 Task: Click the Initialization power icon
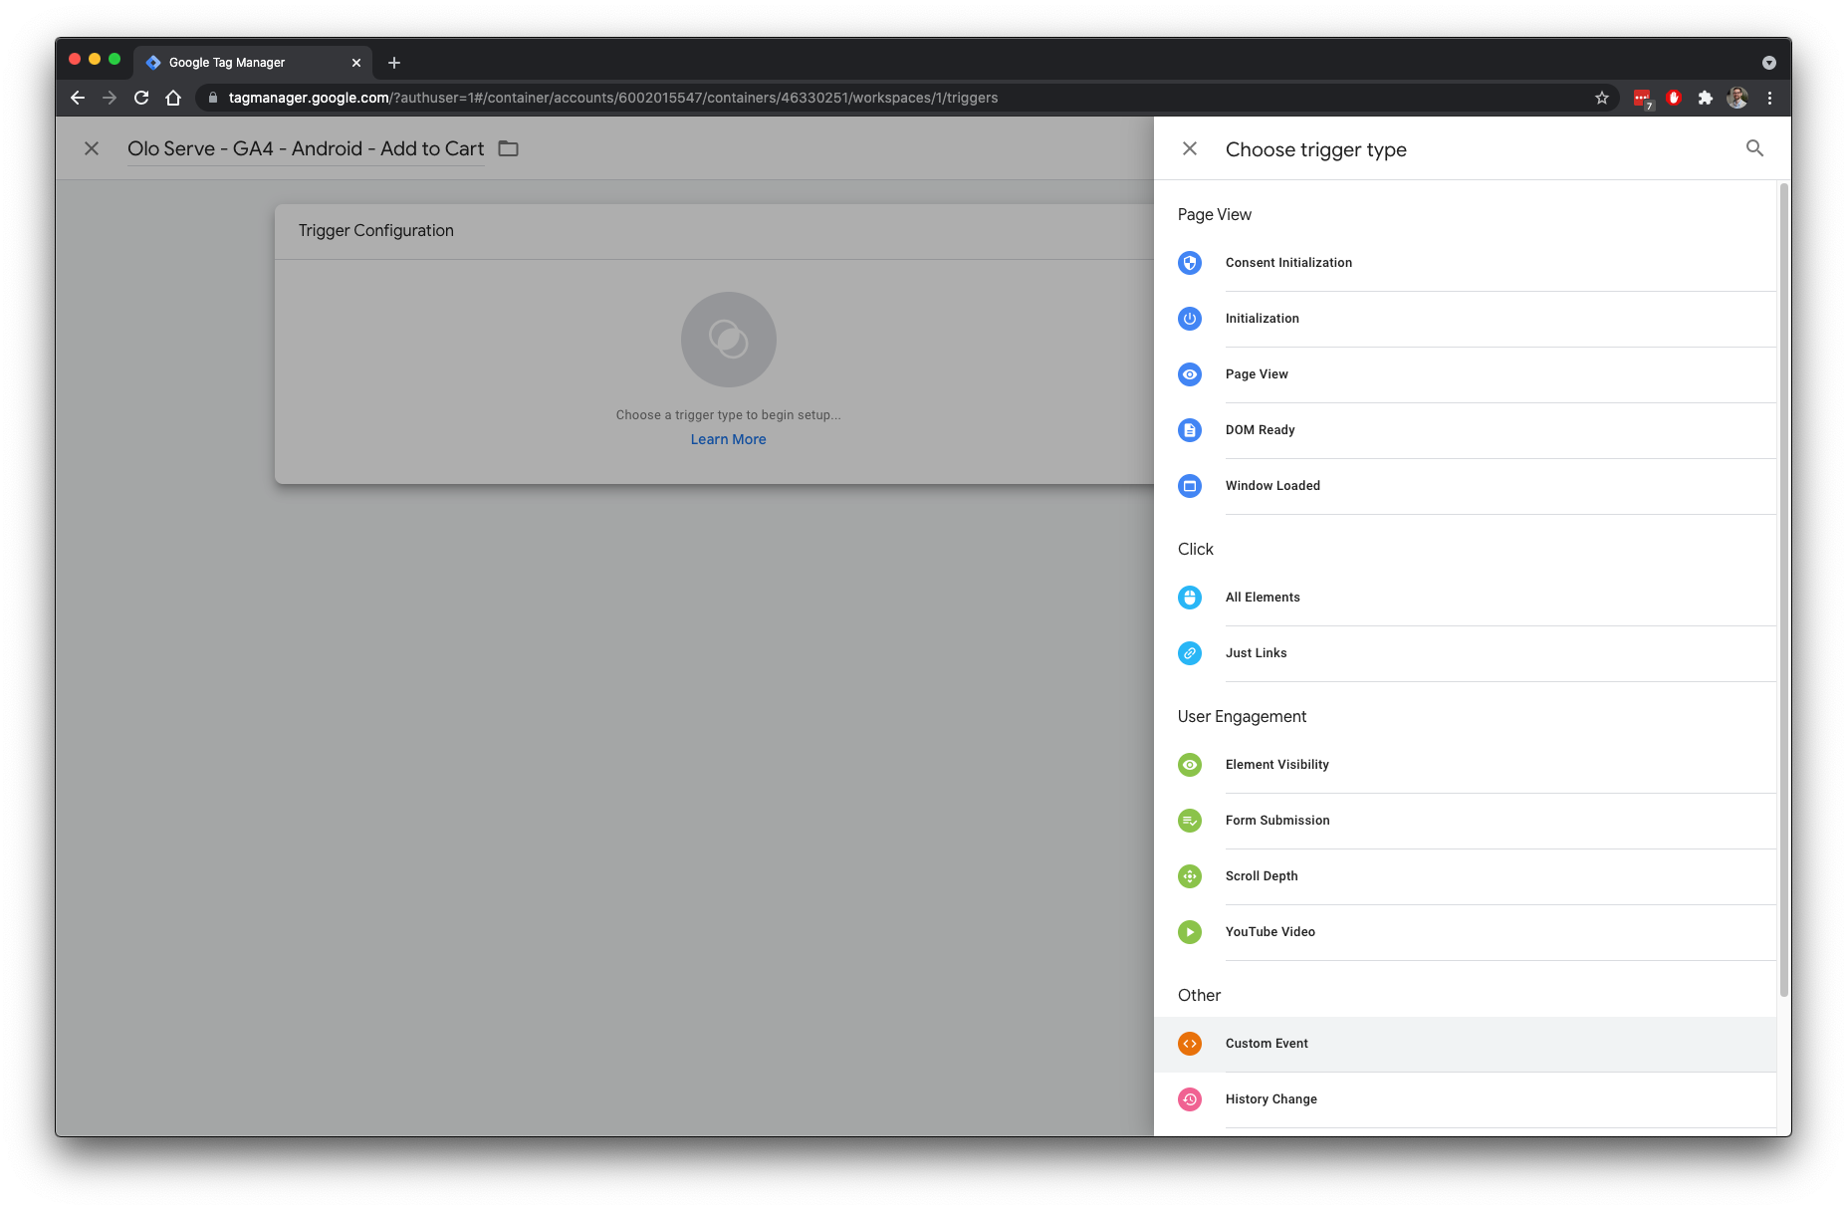pos(1190,319)
